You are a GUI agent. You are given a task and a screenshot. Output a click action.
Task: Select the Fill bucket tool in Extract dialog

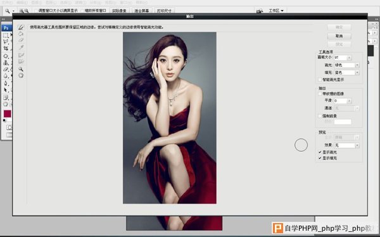click(21, 34)
